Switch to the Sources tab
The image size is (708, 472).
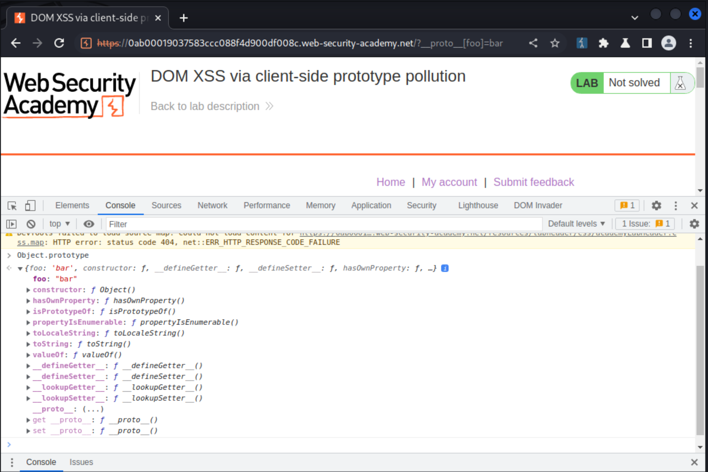[166, 206]
